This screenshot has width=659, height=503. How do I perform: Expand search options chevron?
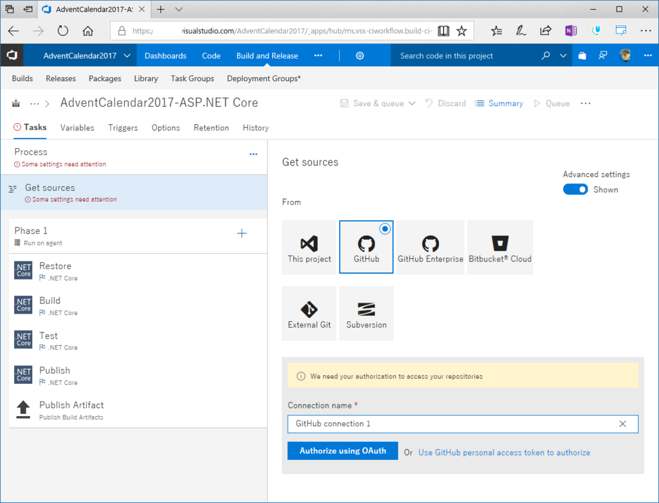(563, 55)
